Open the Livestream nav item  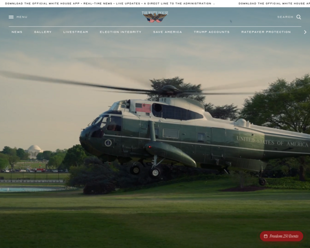(x=76, y=32)
